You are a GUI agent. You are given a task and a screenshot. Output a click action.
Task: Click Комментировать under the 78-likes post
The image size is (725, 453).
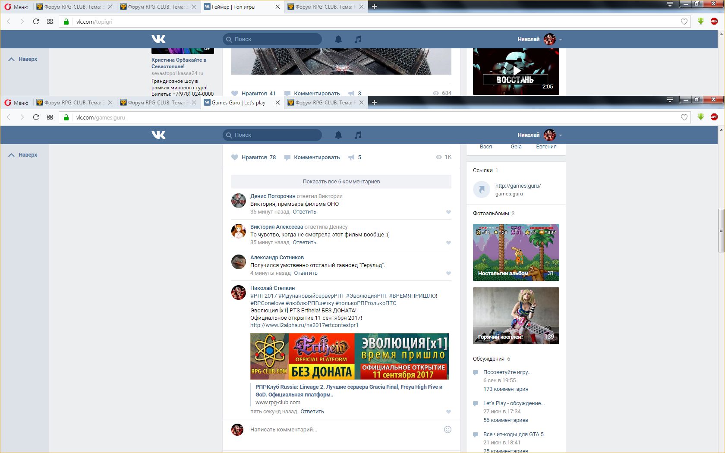coord(312,157)
